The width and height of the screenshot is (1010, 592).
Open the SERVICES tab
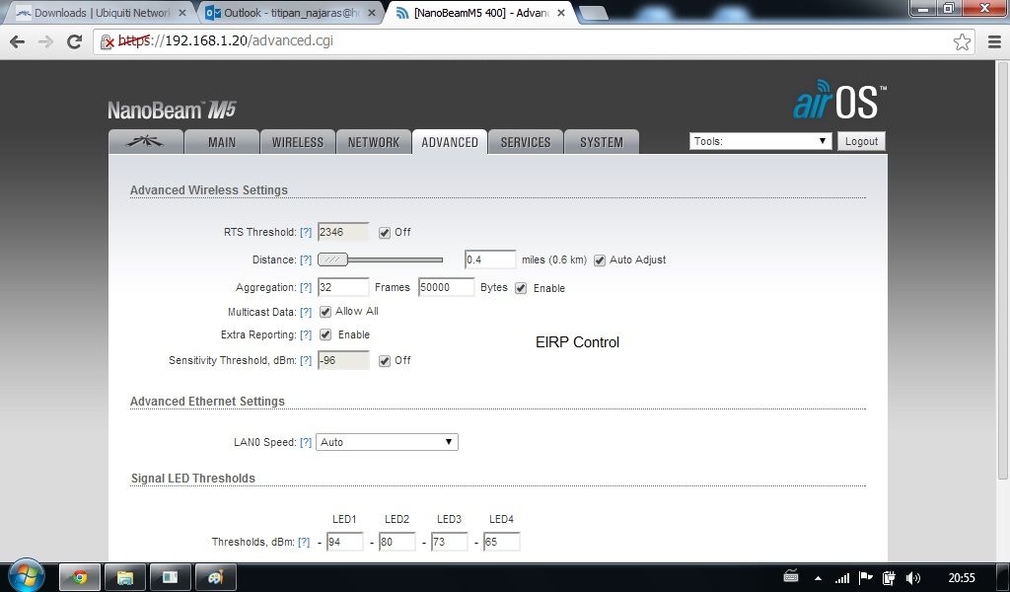tap(525, 142)
